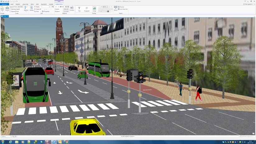Select the ANIMATION ribbon tab
This screenshot has width=256, height=144.
tap(59, 4)
